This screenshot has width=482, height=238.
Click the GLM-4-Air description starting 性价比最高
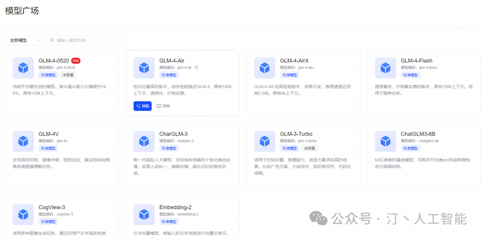[x=183, y=90]
